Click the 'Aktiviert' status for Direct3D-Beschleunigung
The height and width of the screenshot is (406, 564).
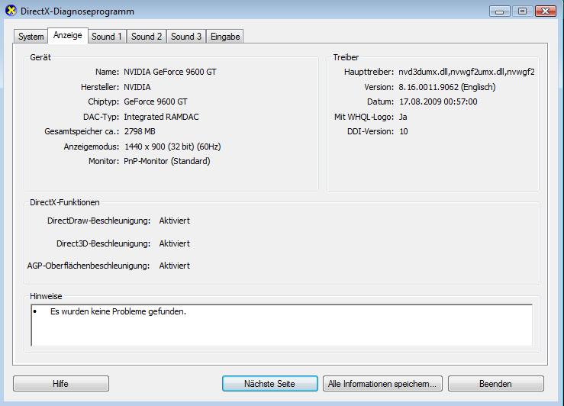coord(175,243)
